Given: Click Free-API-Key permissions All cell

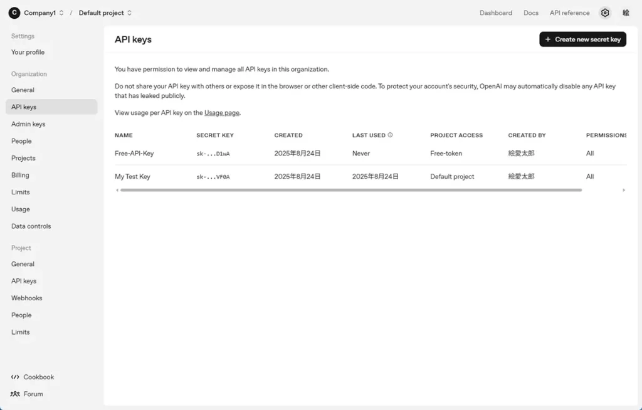Looking at the screenshot, I should (589, 153).
